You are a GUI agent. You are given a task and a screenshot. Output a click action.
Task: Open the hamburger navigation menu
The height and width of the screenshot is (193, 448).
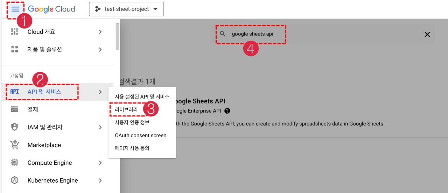tap(15, 9)
